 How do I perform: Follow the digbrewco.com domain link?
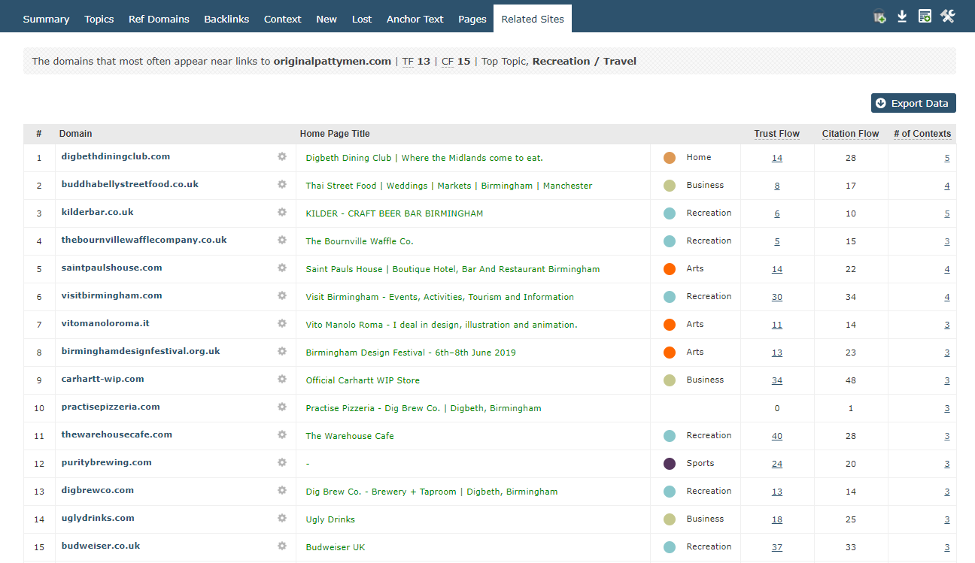tap(97, 491)
